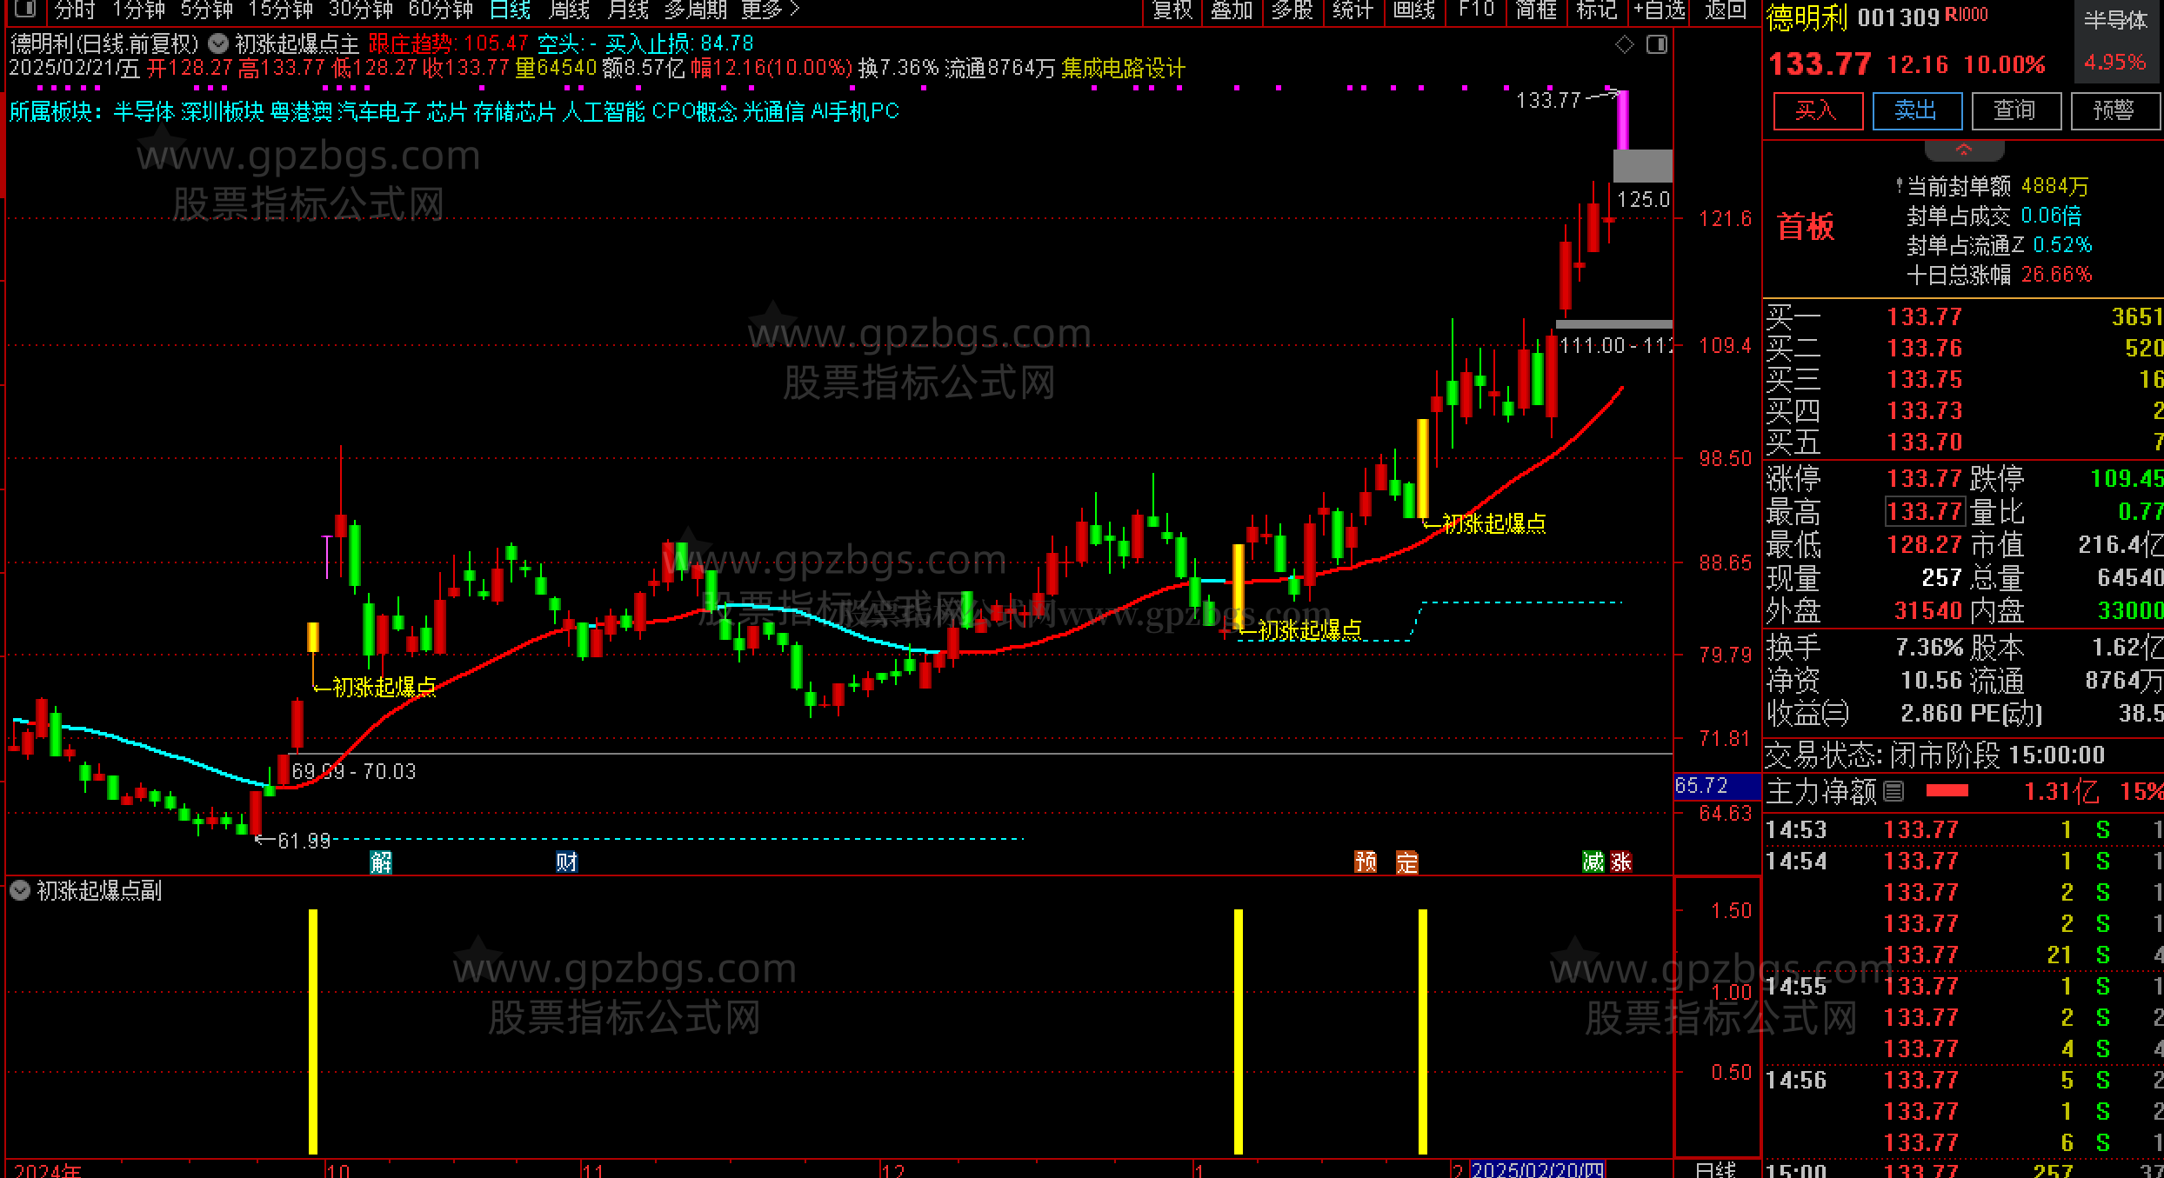The height and width of the screenshot is (1178, 2164).
Task: Click the 2025/02/20/四 date marker on time axis
Action: [1538, 1169]
